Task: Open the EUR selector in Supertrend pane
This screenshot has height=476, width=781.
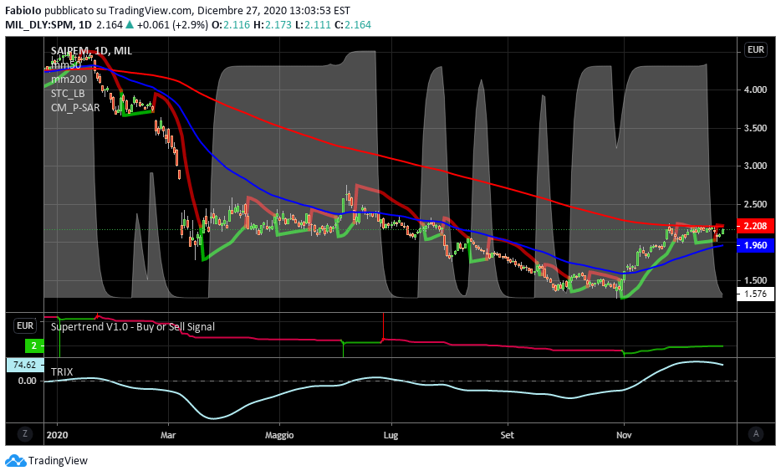Action: [x=25, y=323]
